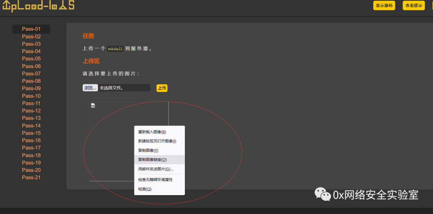Viewport: 433px width, 214px height.
Task: Open Pass-06 in sidebar
Action: click(31, 66)
